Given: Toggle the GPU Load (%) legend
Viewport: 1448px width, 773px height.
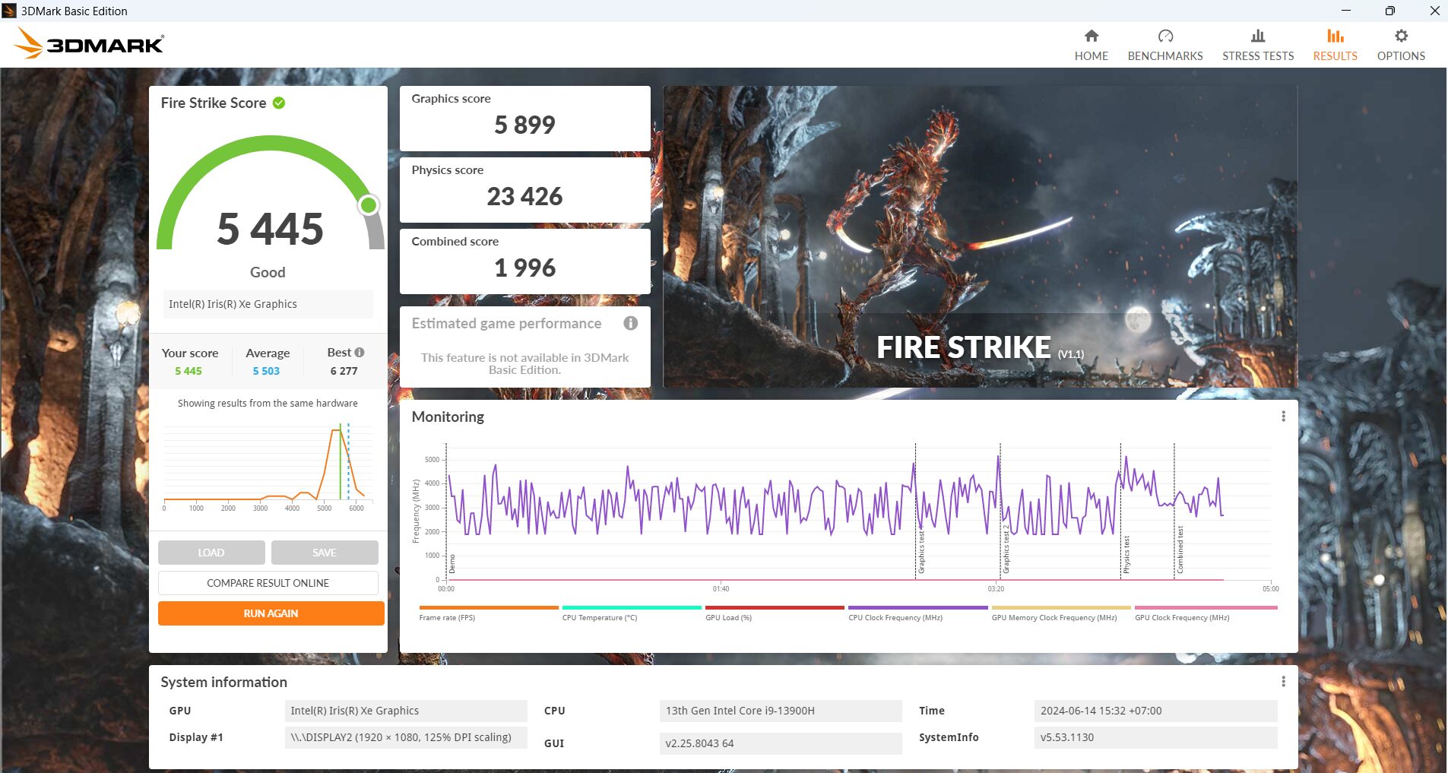Looking at the screenshot, I should pos(775,614).
